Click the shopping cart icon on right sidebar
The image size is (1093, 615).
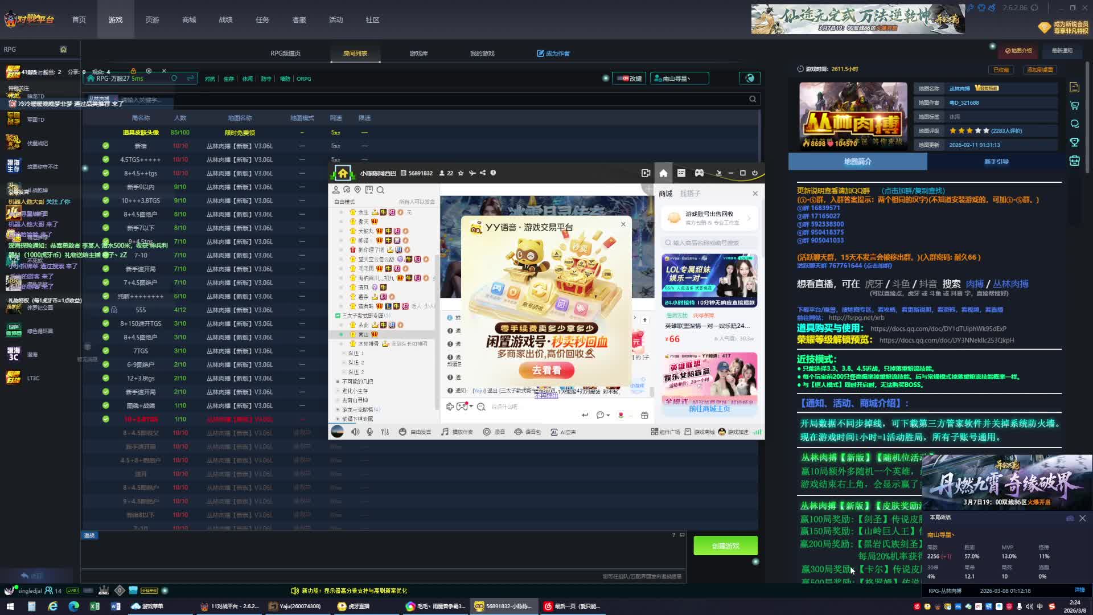[x=1074, y=105]
